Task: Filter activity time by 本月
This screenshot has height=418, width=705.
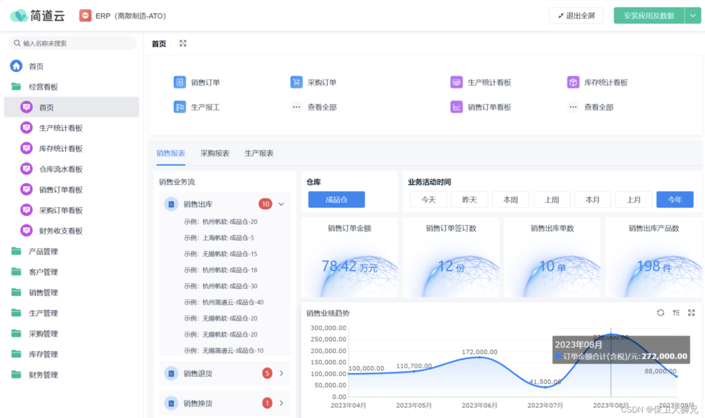Action: click(593, 200)
